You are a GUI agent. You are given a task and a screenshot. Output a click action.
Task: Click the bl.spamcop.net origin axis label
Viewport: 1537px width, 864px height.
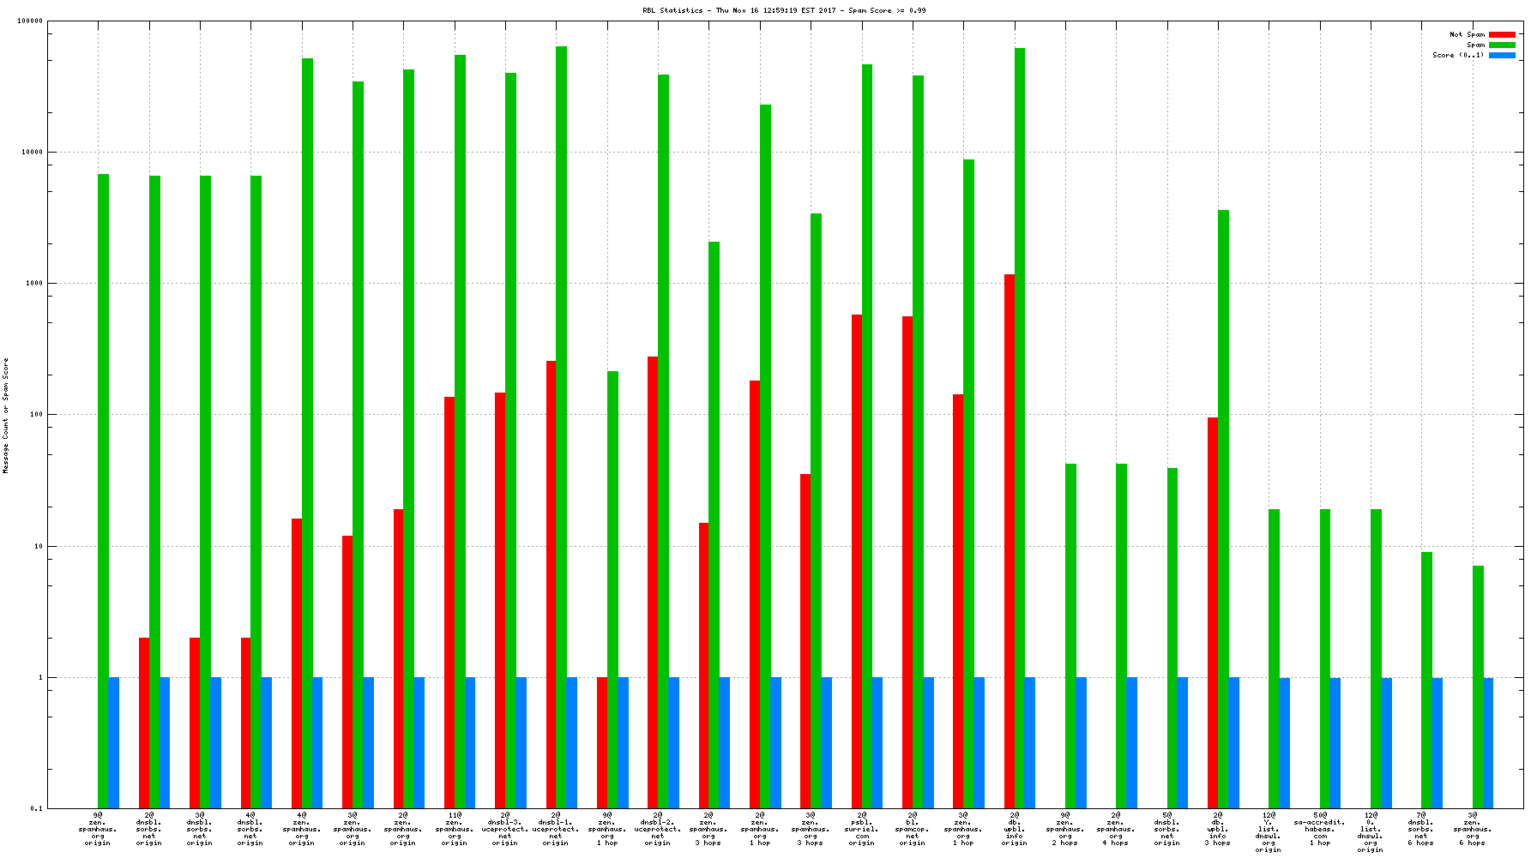coord(913,829)
